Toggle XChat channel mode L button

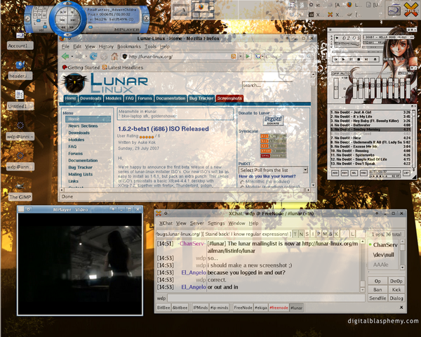pyautogui.click(x=352, y=234)
